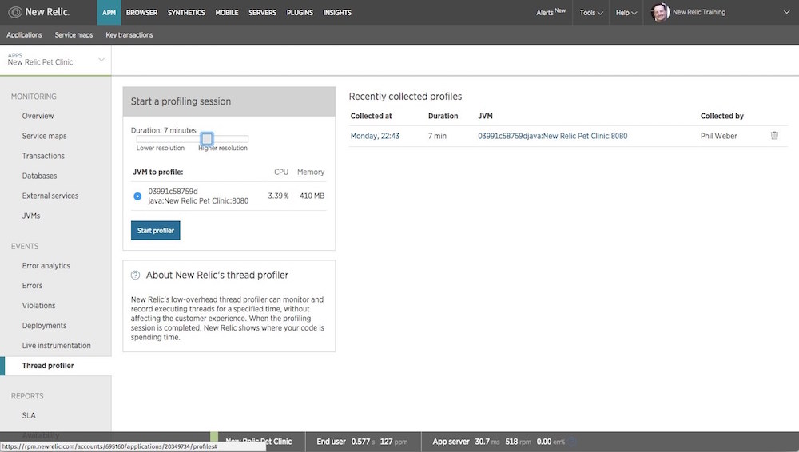Open the INSIGHTS tab
This screenshot has height=452, width=799.
(x=337, y=13)
